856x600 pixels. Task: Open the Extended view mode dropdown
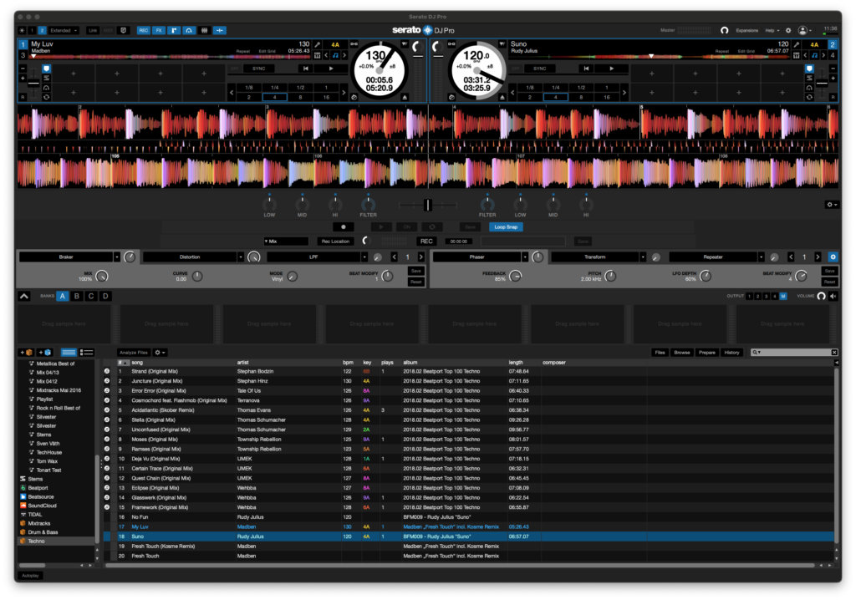pyautogui.click(x=64, y=30)
